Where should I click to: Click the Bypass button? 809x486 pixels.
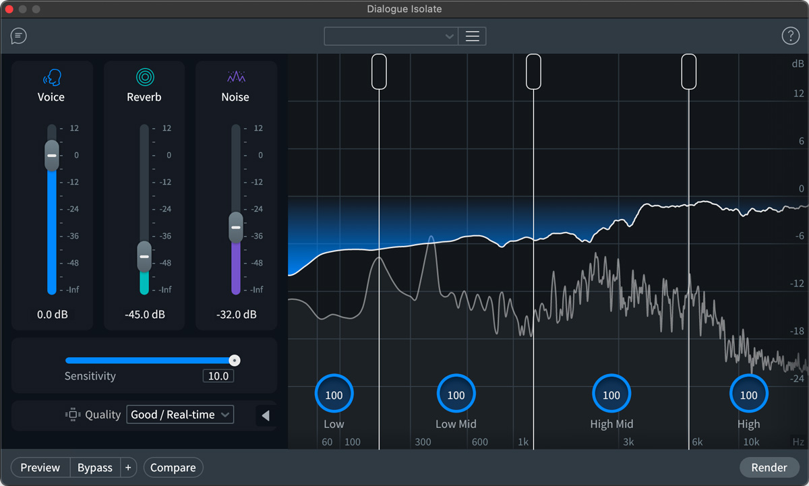point(95,468)
